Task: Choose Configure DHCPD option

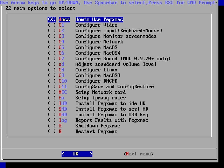Action: point(97,81)
